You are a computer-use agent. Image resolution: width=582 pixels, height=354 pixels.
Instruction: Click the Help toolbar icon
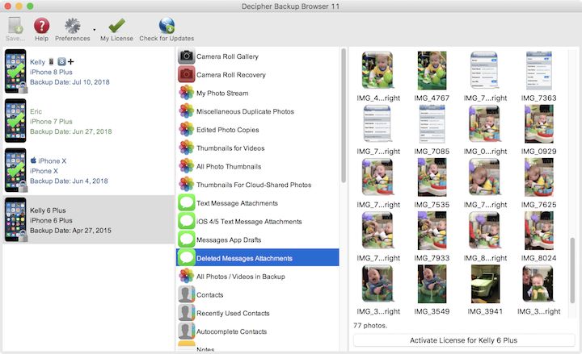[x=42, y=26]
